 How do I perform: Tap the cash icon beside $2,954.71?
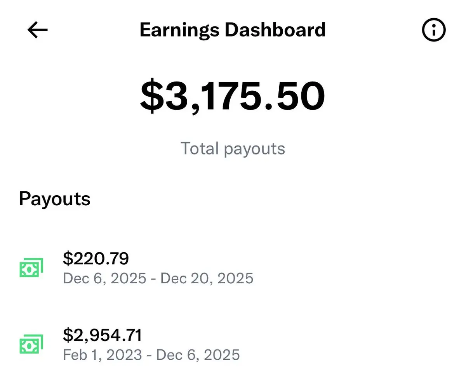31,344
